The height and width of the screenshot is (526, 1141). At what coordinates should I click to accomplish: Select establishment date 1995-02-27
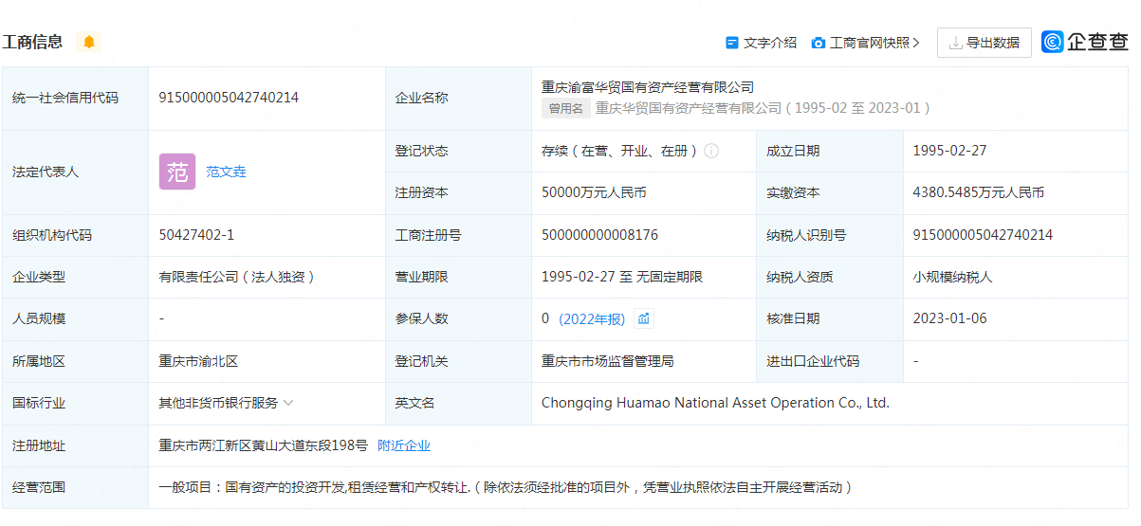949,151
